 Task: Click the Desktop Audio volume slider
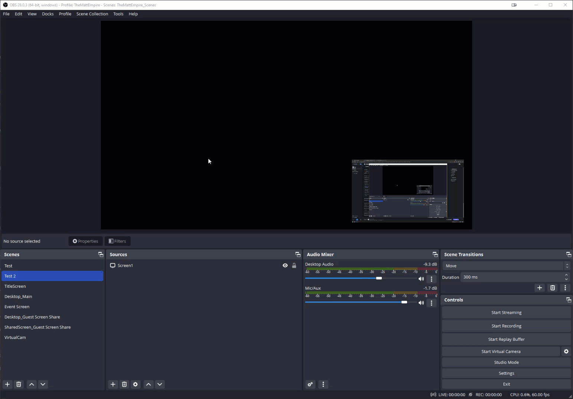[379, 278]
